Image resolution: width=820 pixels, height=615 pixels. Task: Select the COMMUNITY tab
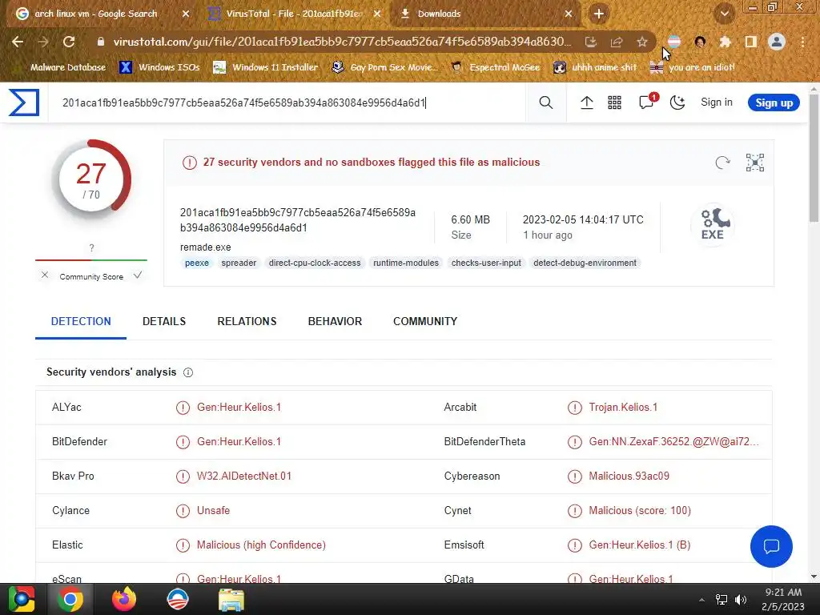[x=425, y=322]
